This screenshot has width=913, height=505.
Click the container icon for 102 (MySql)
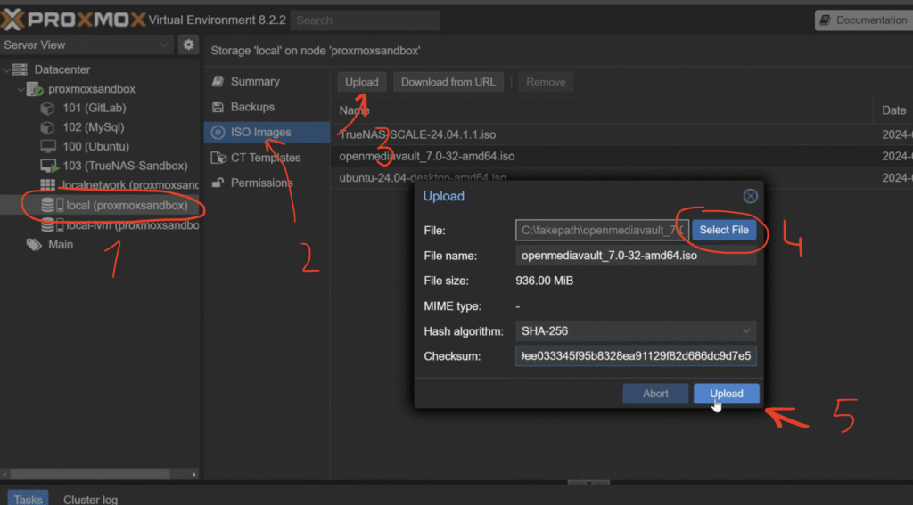pyautogui.click(x=47, y=127)
